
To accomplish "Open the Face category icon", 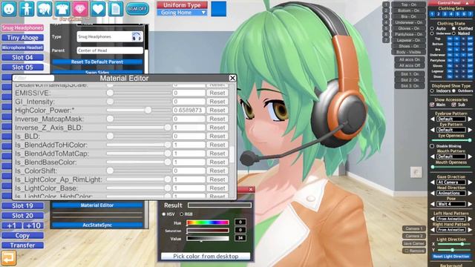I will coord(9,9).
